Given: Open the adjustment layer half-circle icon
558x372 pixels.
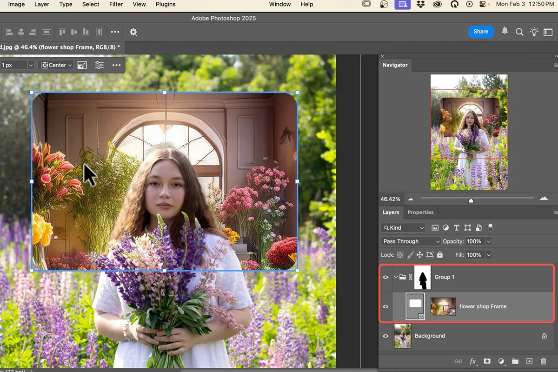Looking at the screenshot, I should tap(501, 361).
